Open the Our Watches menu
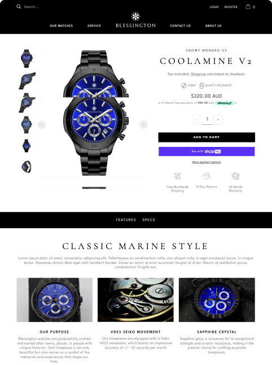 [x=61, y=25]
